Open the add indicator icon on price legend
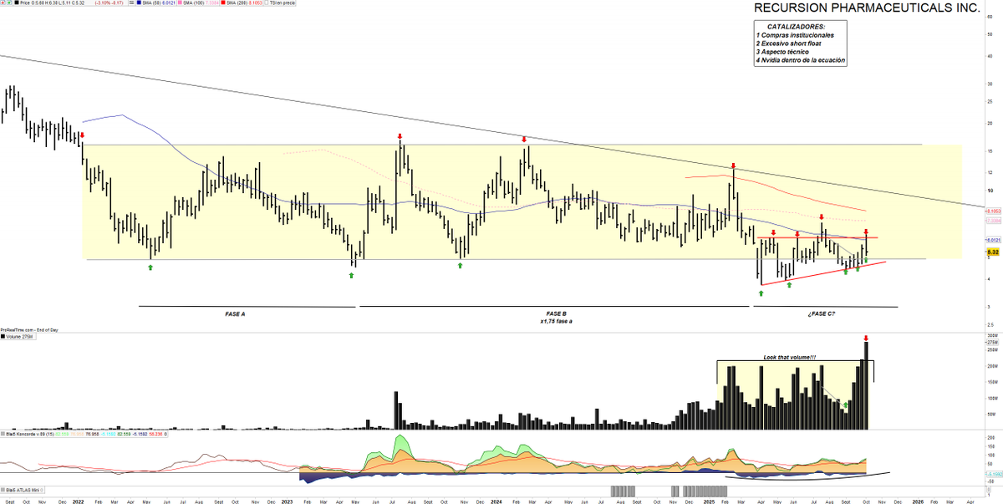Image resolution: width=1003 pixels, height=504 pixels. point(3,3)
